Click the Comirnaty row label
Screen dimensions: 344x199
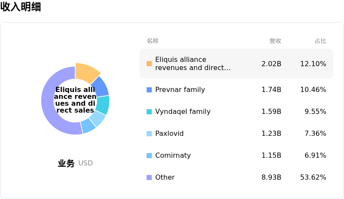[x=173, y=156]
